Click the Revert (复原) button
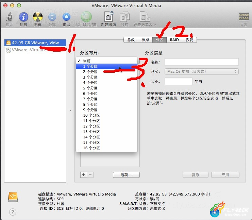This screenshot has width=252, height=220. [196, 175]
